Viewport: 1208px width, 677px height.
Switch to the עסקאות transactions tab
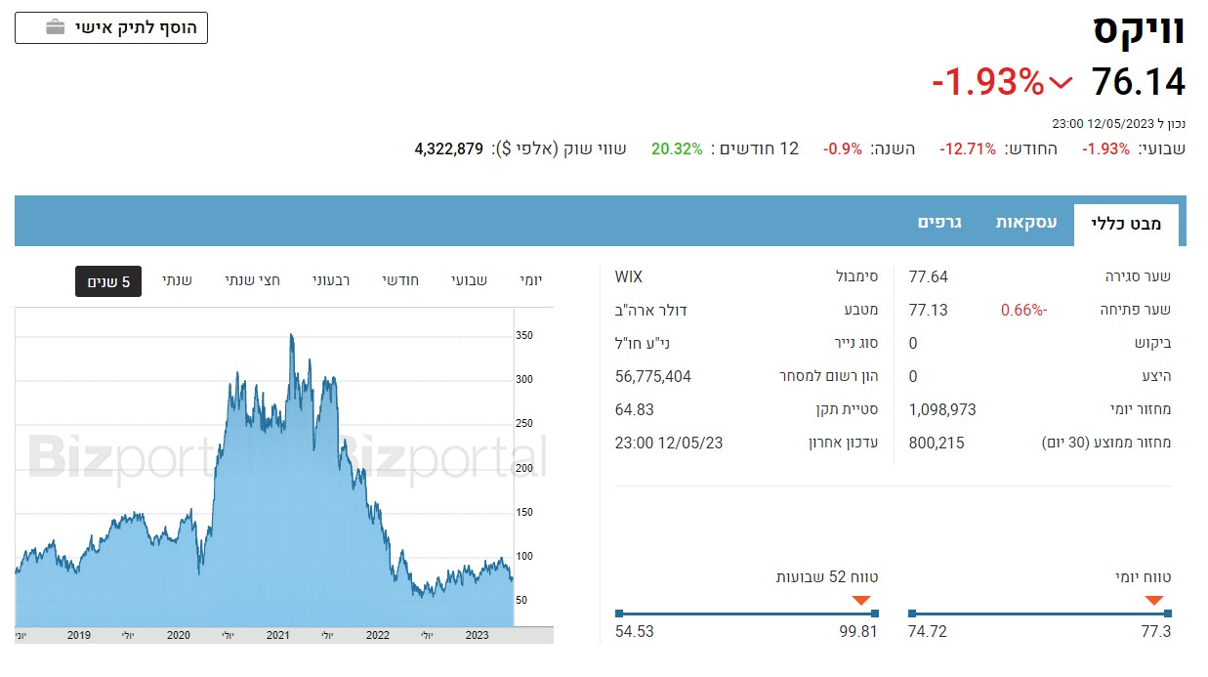[x=1026, y=222]
